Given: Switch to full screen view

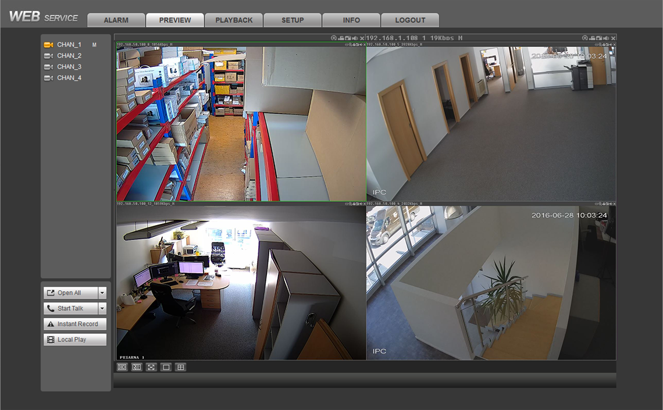Looking at the screenshot, I should pos(151,367).
